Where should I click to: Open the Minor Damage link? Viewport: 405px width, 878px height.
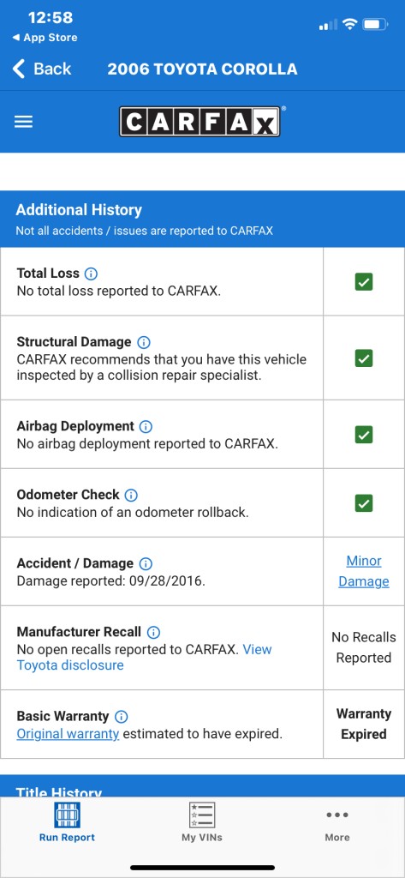pos(364,571)
